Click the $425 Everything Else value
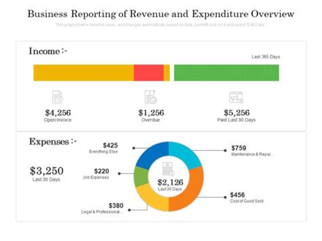322x241 pixels. [x=110, y=145]
